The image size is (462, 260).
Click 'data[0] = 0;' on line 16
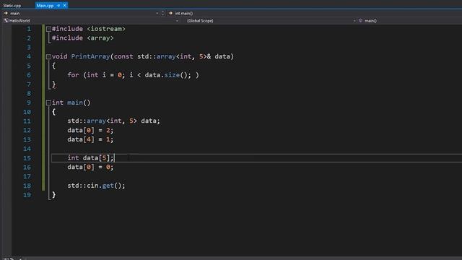point(90,167)
